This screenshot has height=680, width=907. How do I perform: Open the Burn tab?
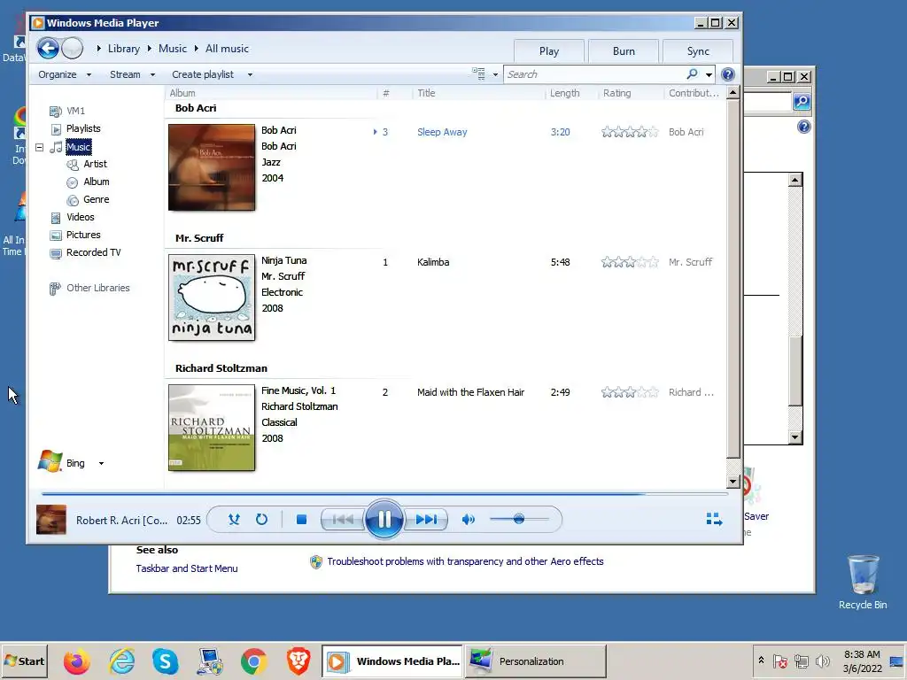pos(624,50)
